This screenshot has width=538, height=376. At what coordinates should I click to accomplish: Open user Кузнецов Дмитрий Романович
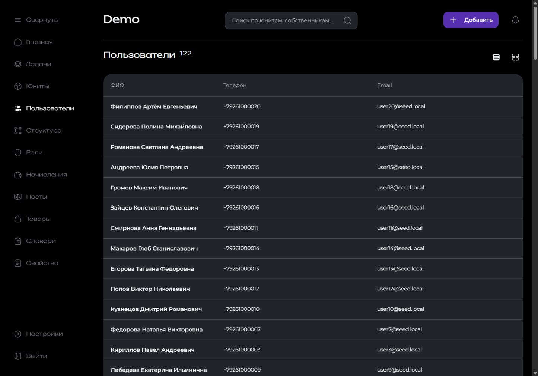tap(156, 309)
